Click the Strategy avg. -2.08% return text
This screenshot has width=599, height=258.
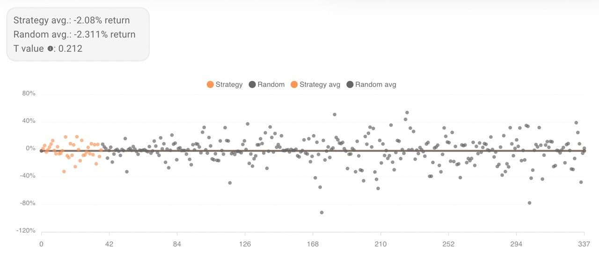tap(72, 20)
